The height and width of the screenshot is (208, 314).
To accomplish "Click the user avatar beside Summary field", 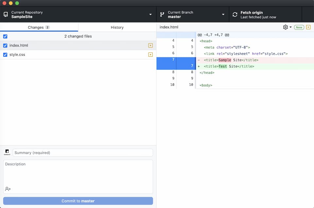I will coord(7,152).
